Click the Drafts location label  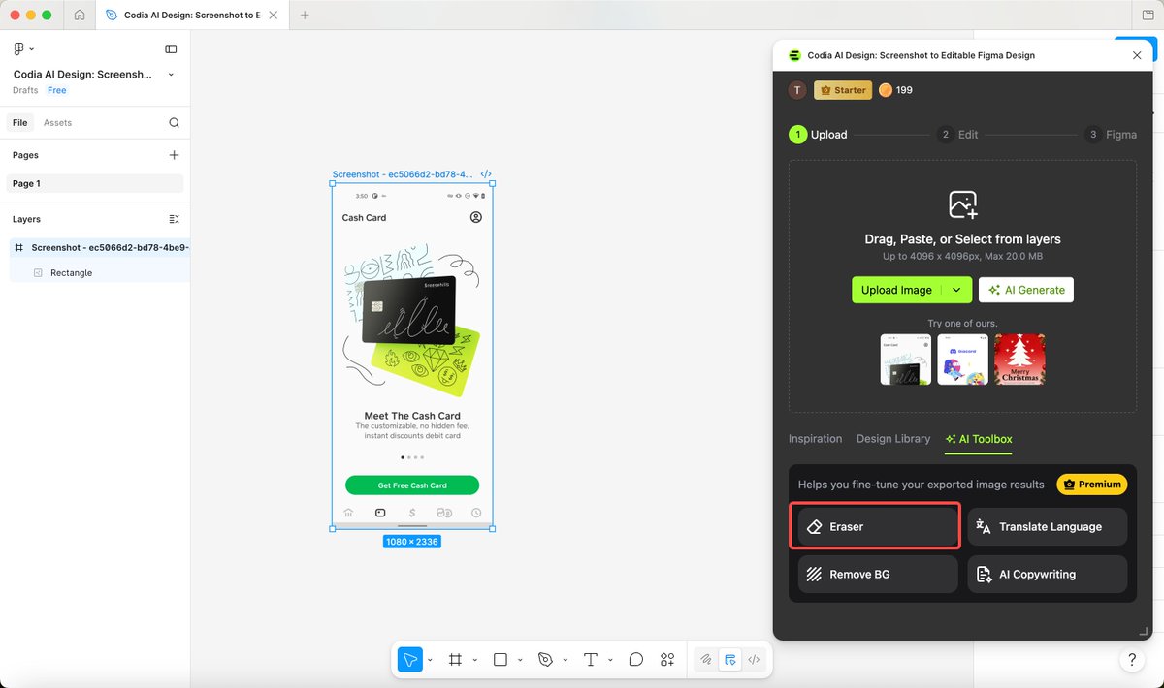[25, 90]
